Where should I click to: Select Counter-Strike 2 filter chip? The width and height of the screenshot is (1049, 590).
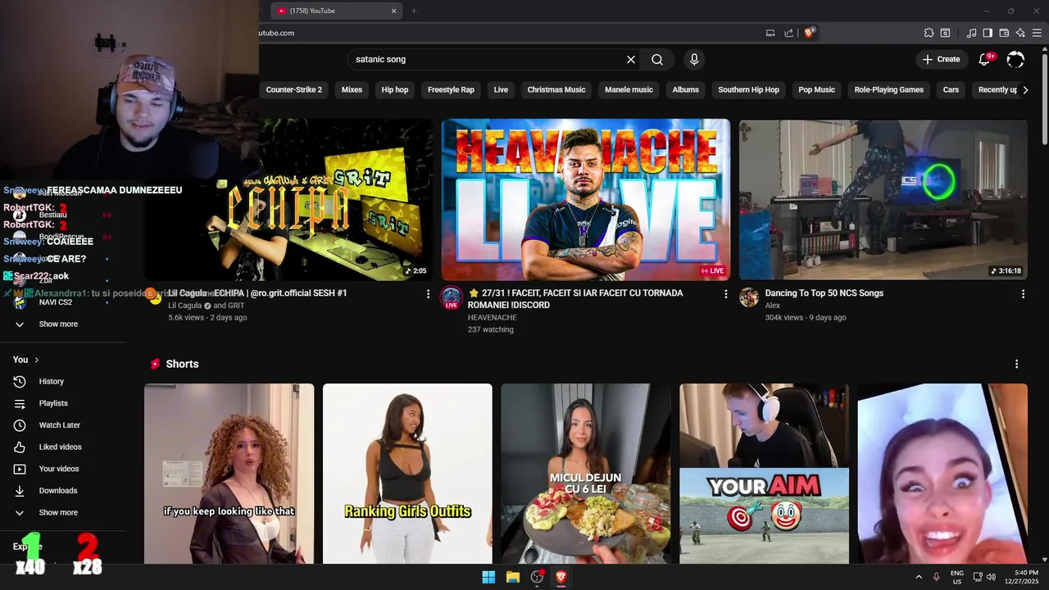[294, 90]
